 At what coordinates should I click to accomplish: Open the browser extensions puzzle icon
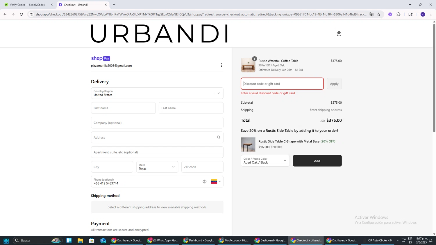point(399,14)
